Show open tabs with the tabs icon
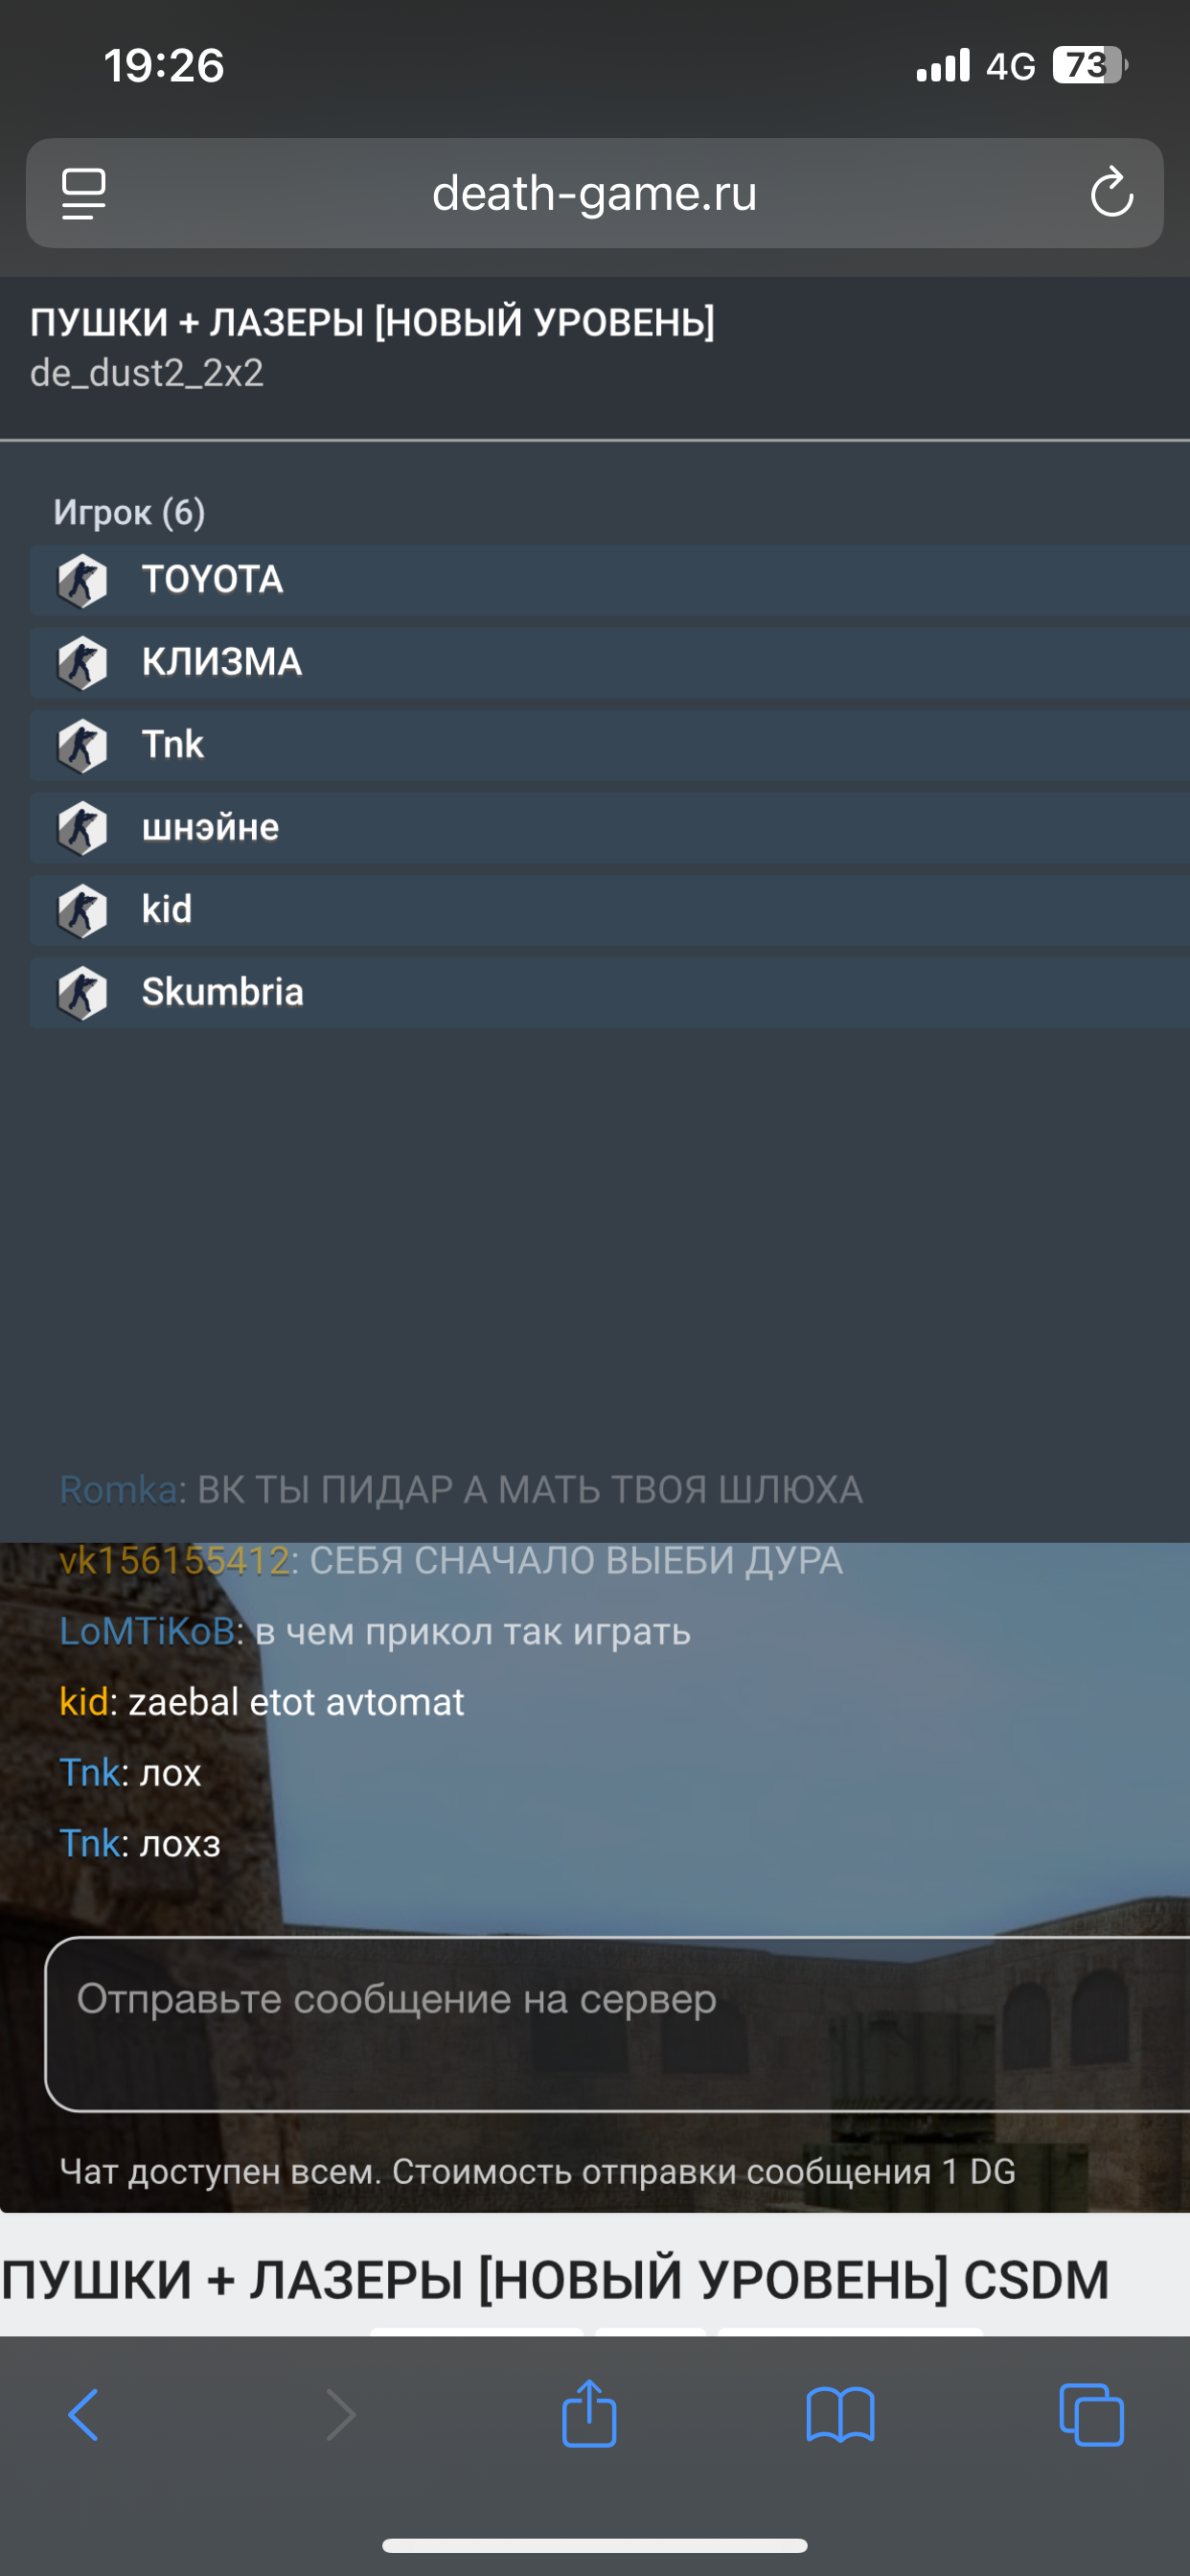 1091,2415
